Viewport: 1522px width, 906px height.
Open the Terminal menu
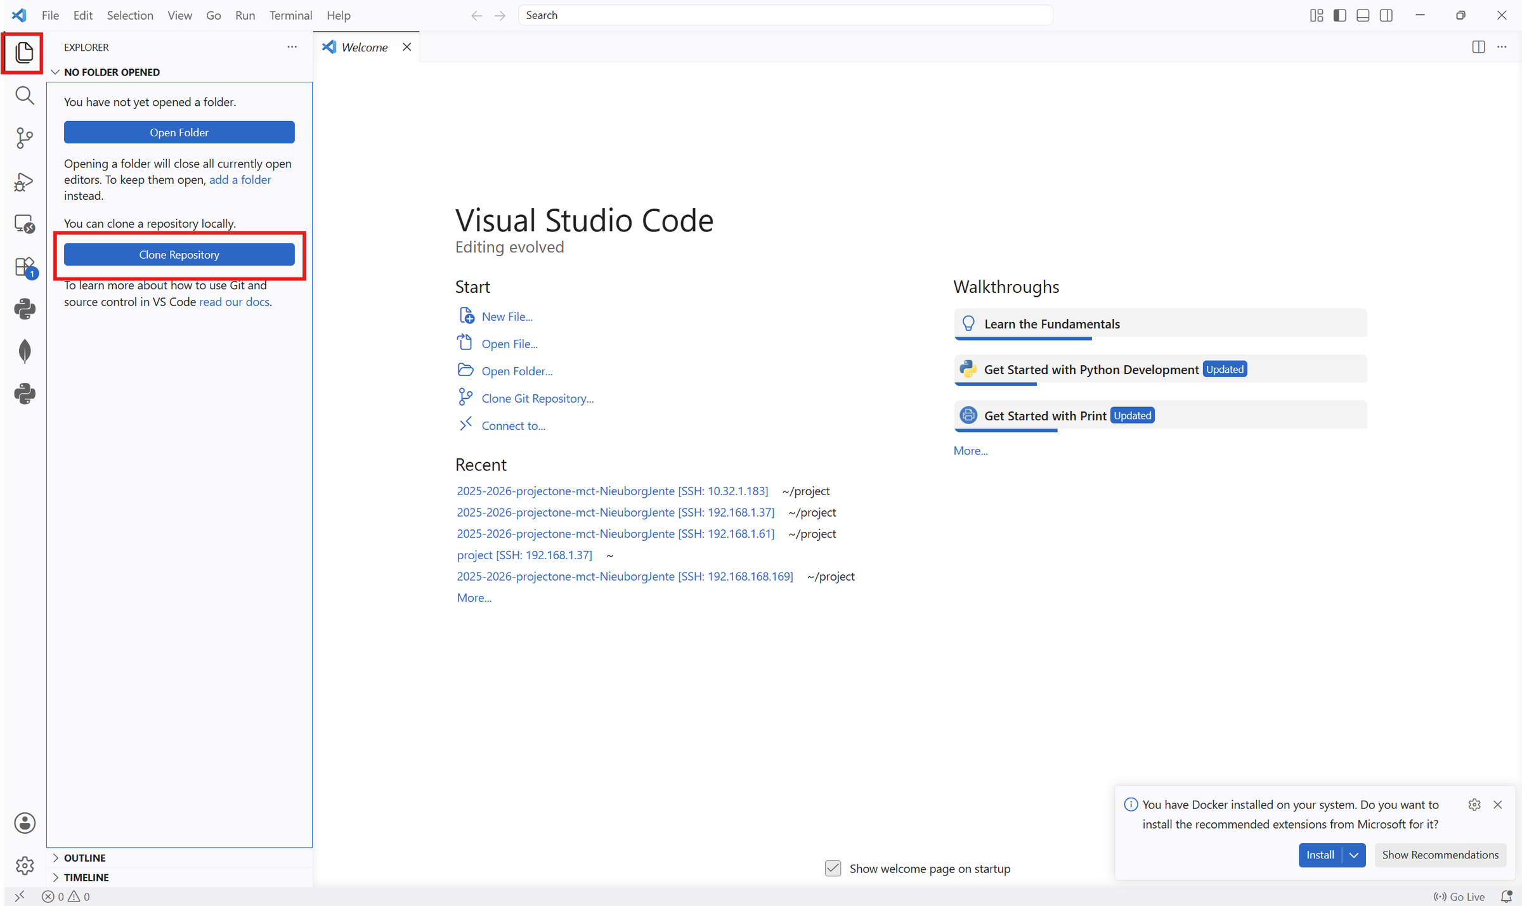290,15
